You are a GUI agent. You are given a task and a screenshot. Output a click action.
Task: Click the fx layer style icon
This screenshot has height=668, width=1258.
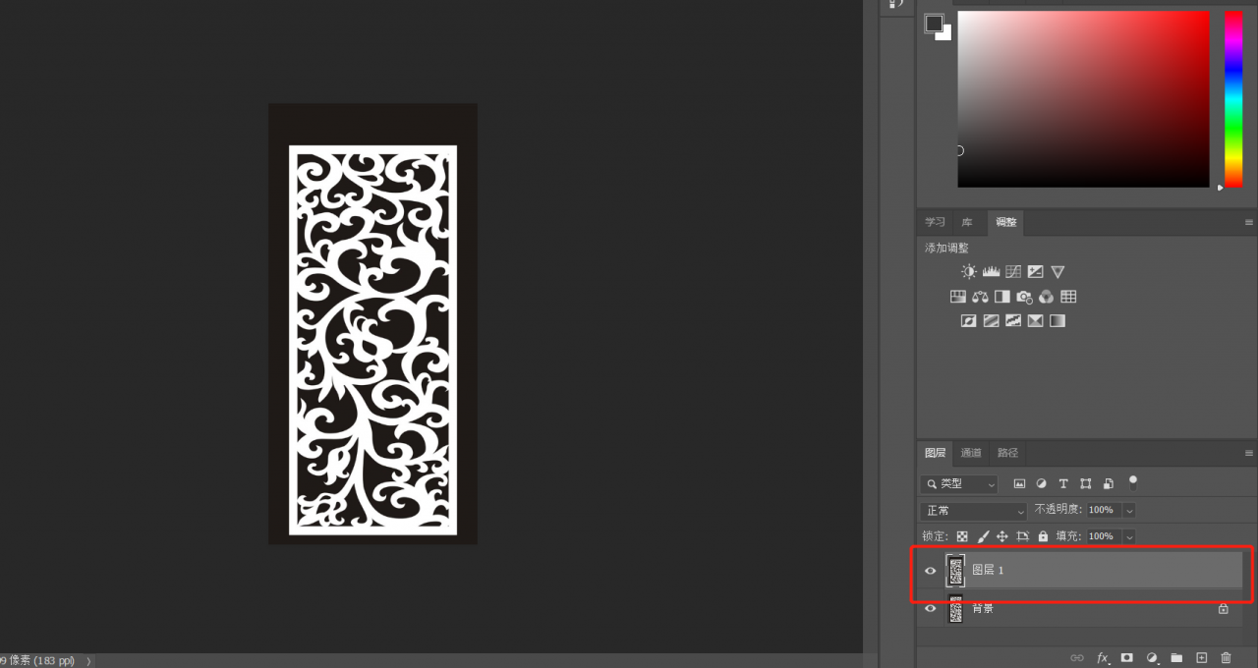[x=1103, y=657]
